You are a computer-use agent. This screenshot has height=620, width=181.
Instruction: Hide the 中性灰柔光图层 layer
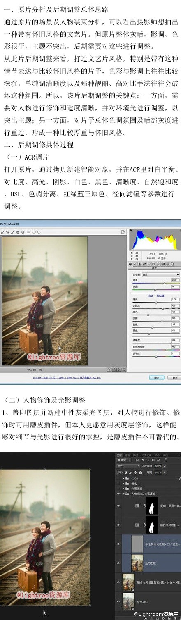tap(118, 544)
